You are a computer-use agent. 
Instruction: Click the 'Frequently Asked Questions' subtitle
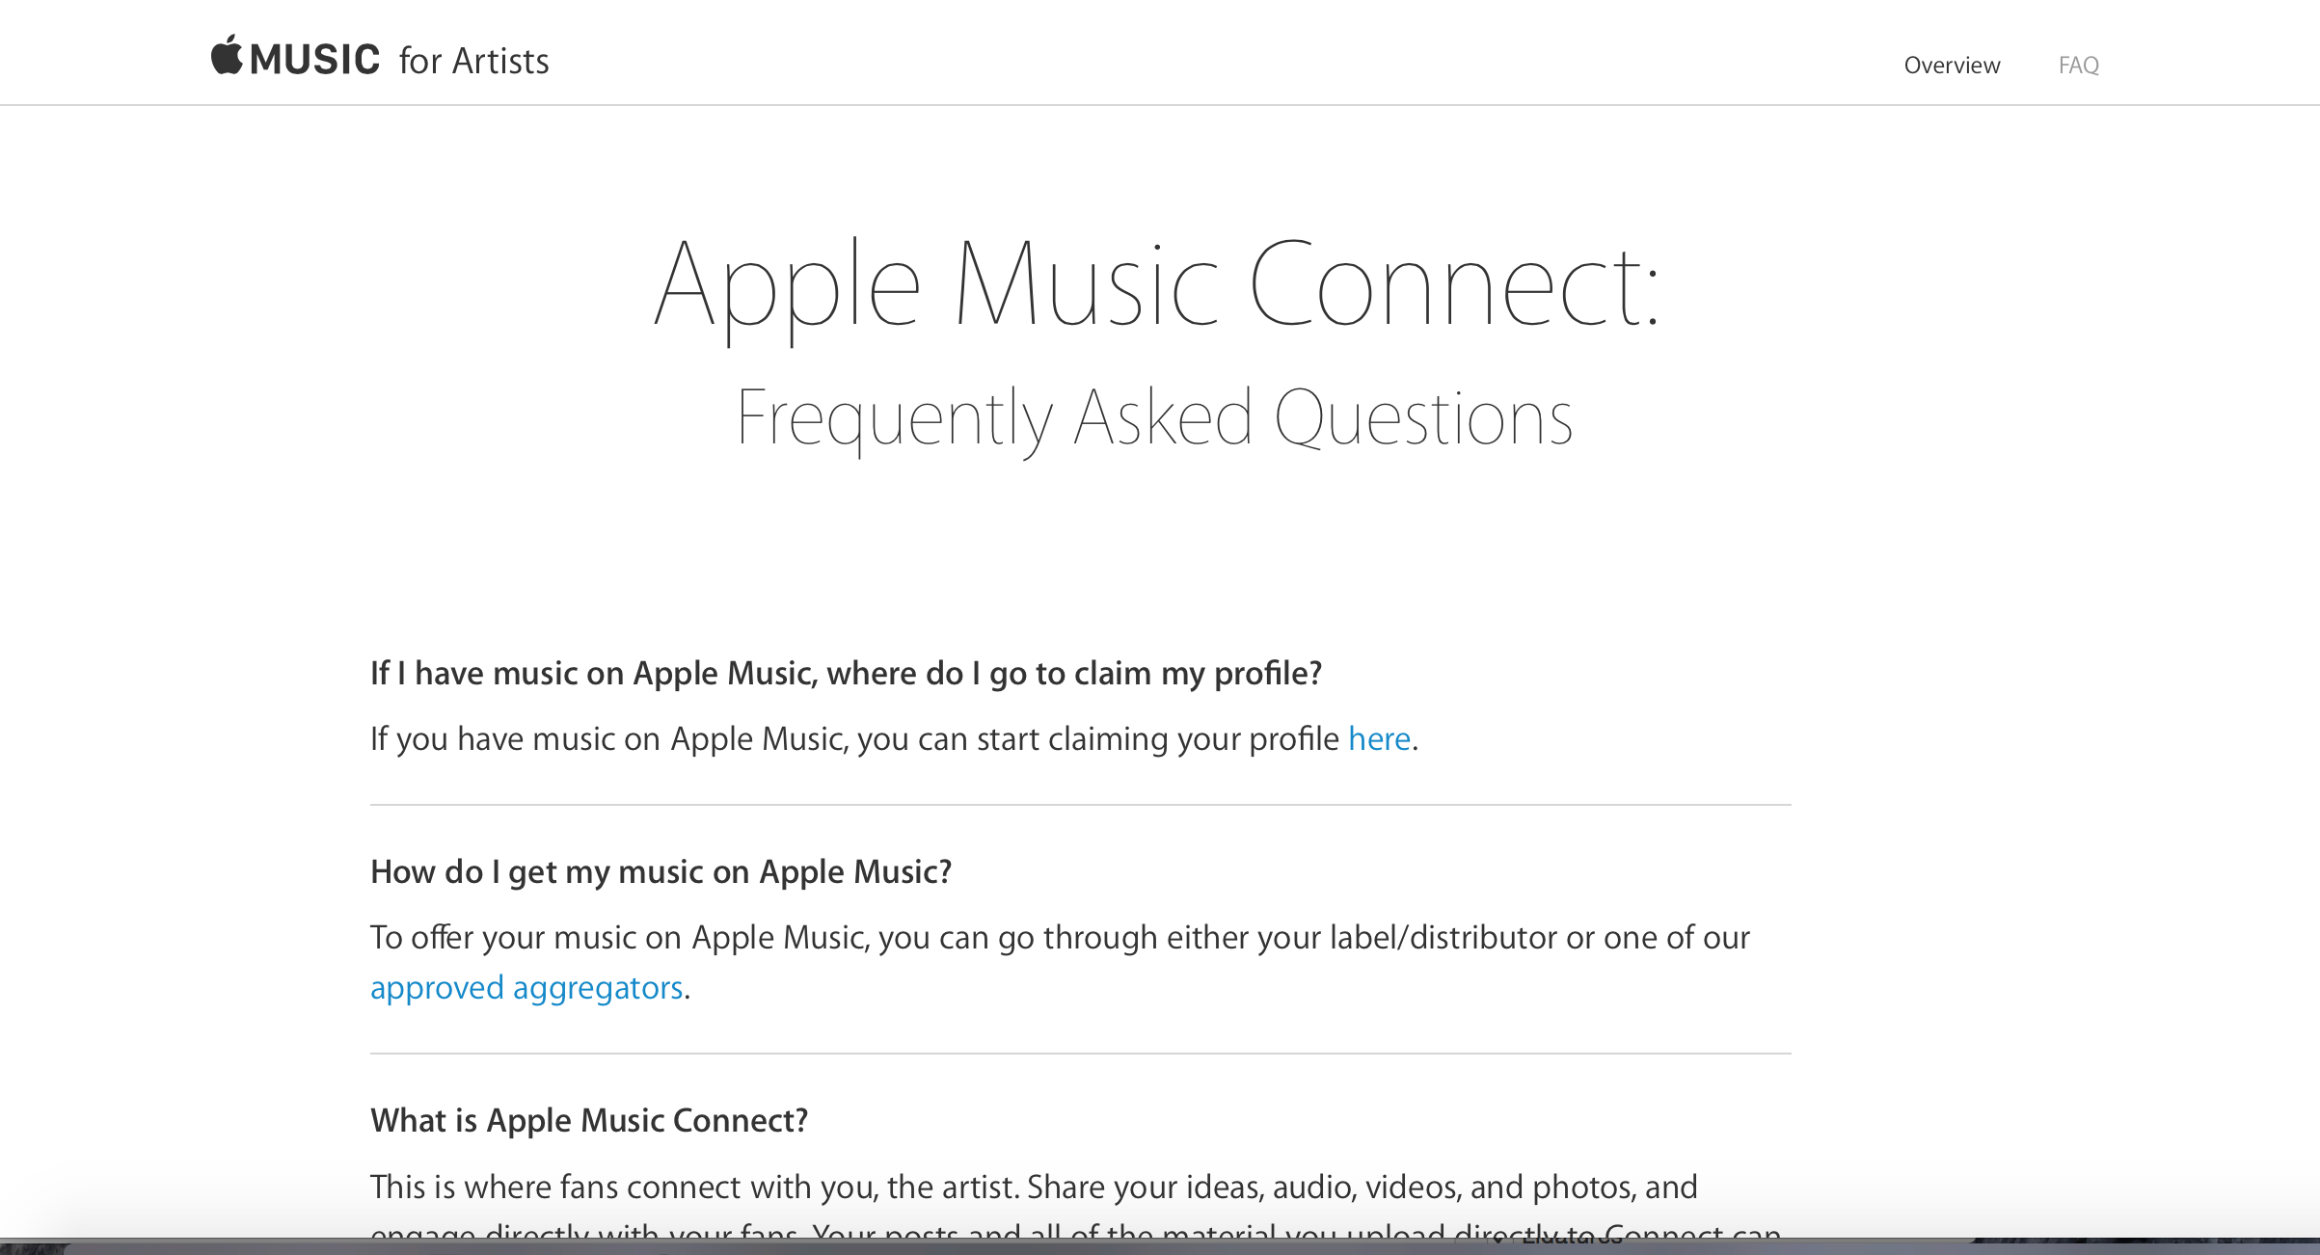(x=1154, y=418)
